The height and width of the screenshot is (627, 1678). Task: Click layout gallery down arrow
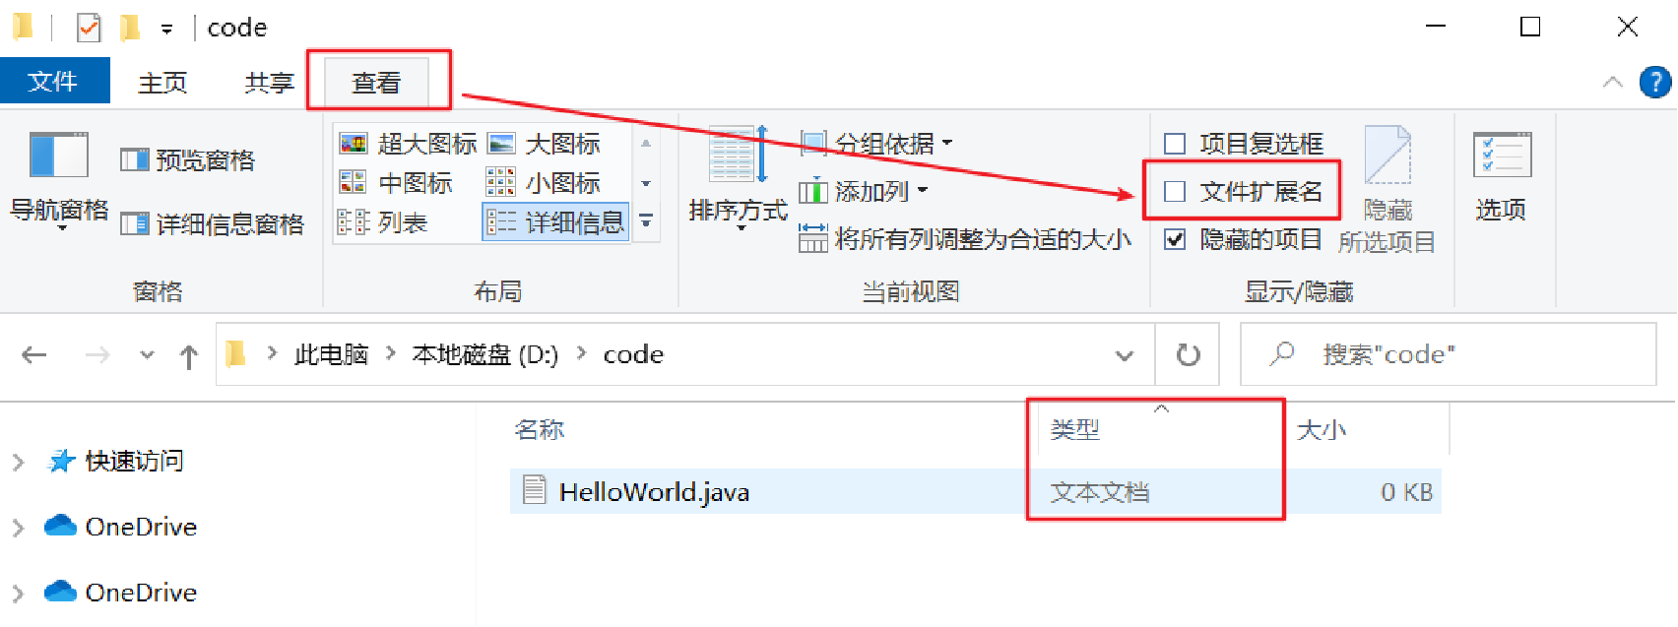click(646, 183)
